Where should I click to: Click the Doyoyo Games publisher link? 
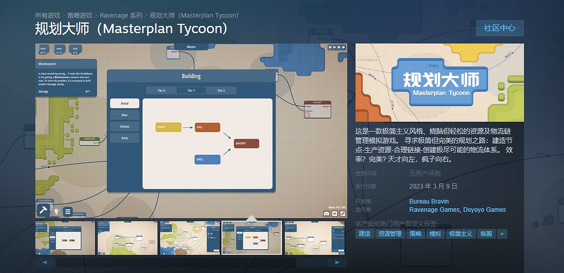[484, 210]
